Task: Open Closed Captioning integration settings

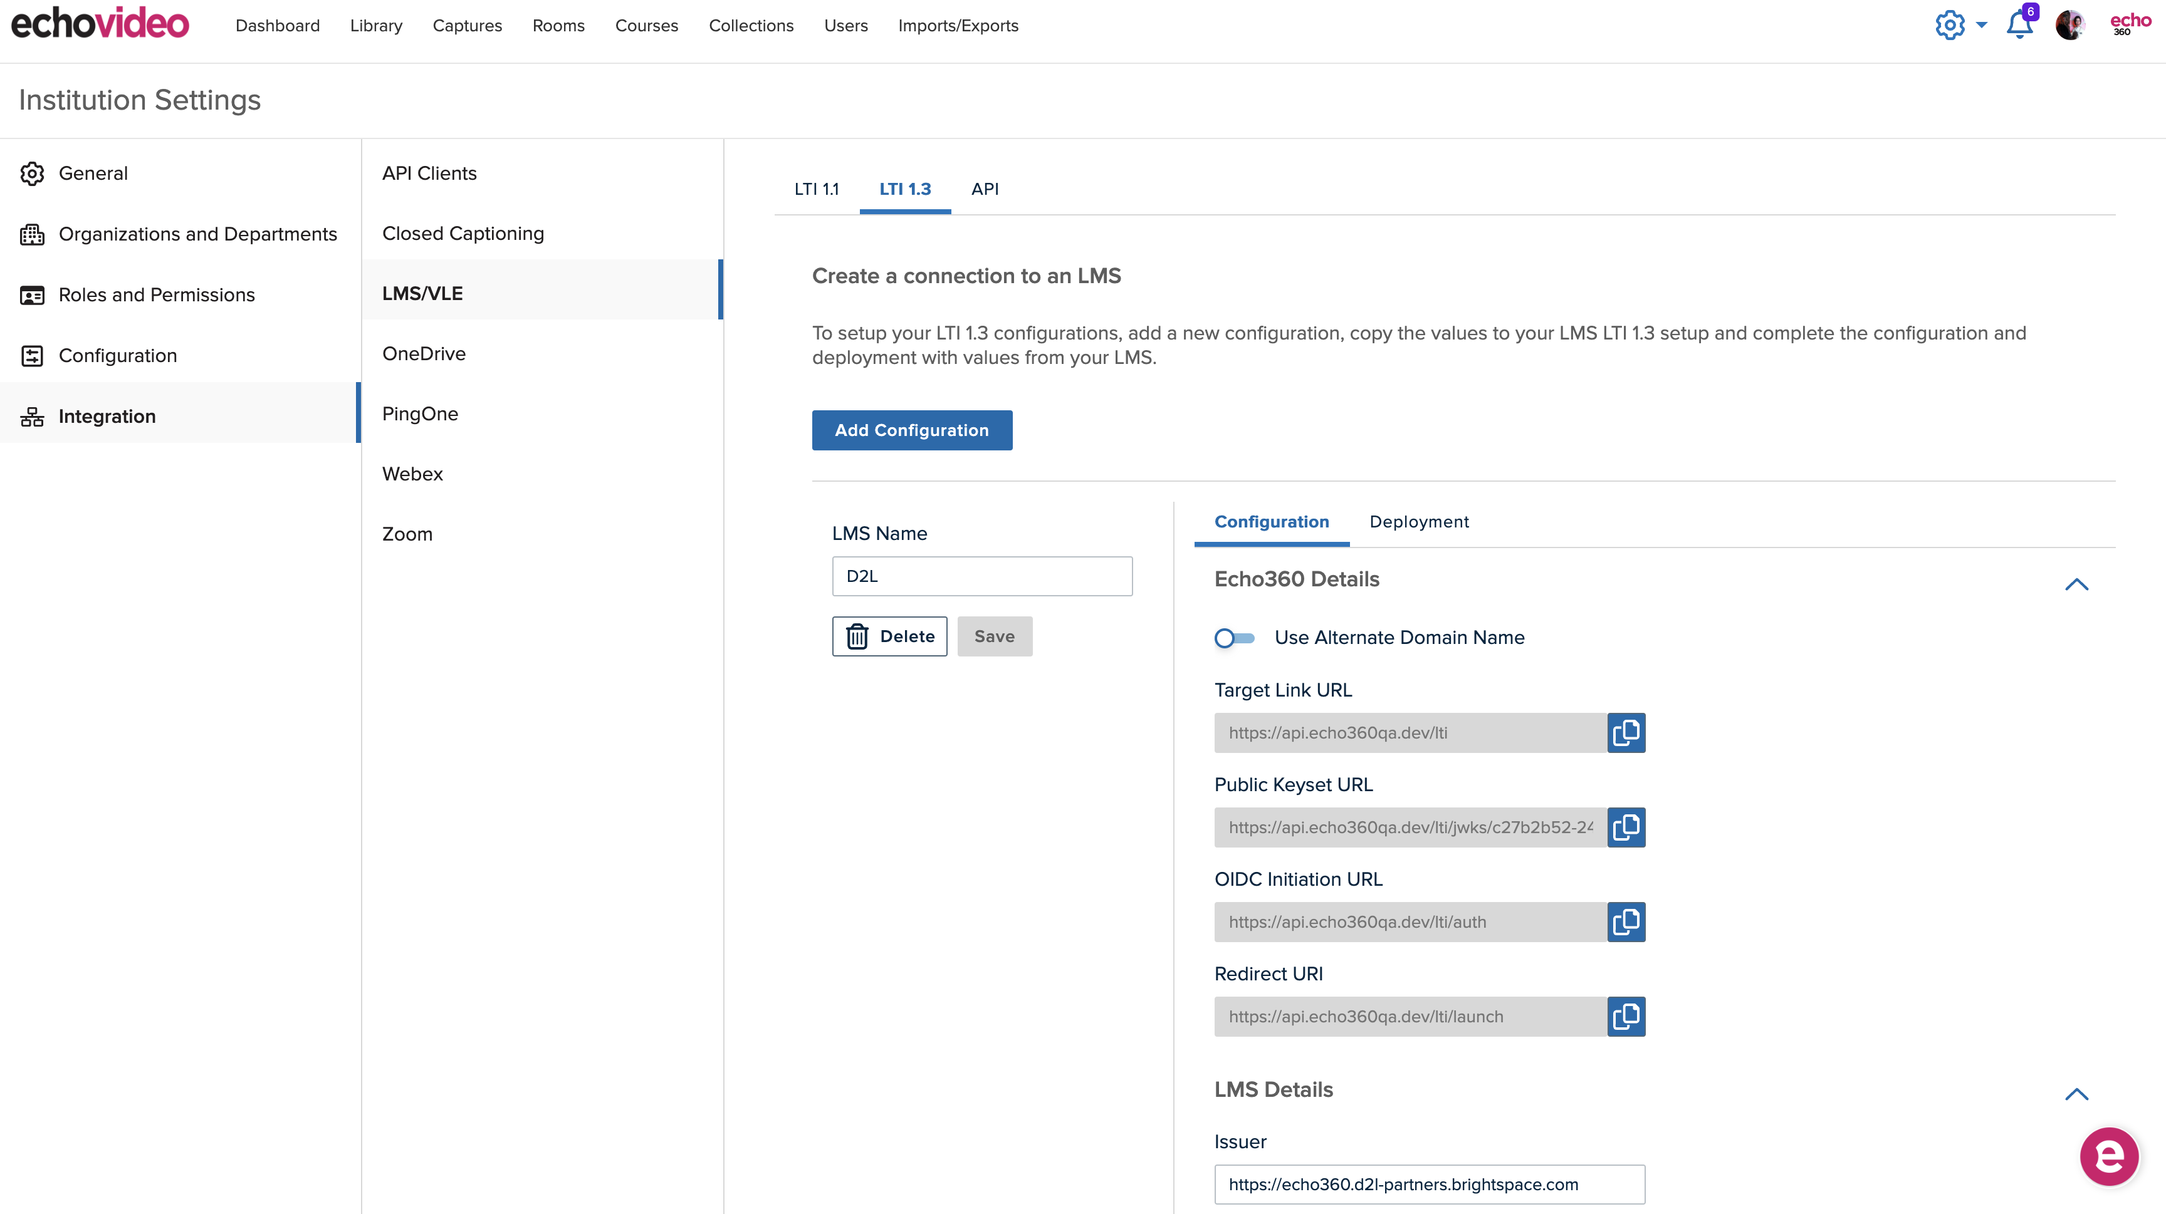Action: (x=463, y=234)
